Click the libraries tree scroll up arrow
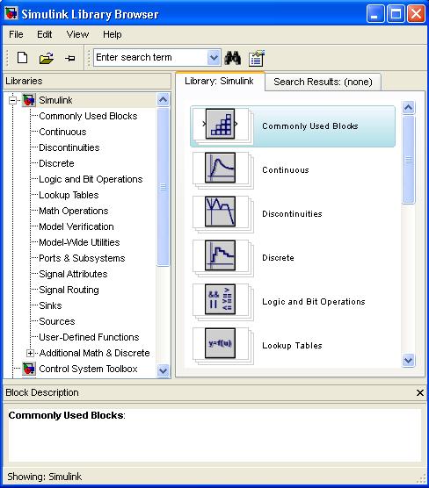This screenshot has height=488, width=429. (163, 100)
